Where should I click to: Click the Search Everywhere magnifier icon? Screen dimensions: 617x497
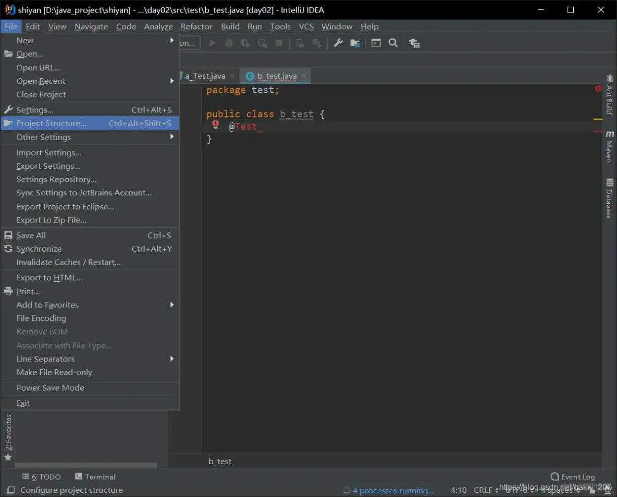[x=393, y=43]
